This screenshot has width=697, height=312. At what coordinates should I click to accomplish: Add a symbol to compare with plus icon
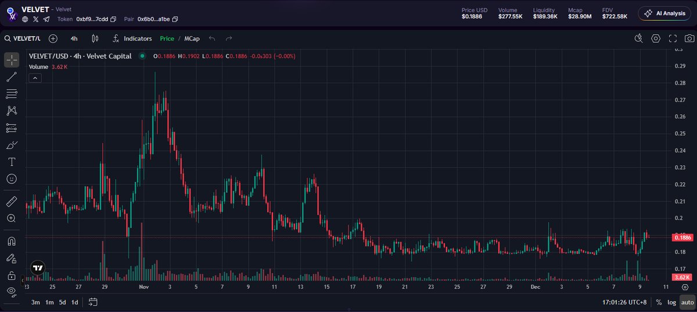point(53,38)
